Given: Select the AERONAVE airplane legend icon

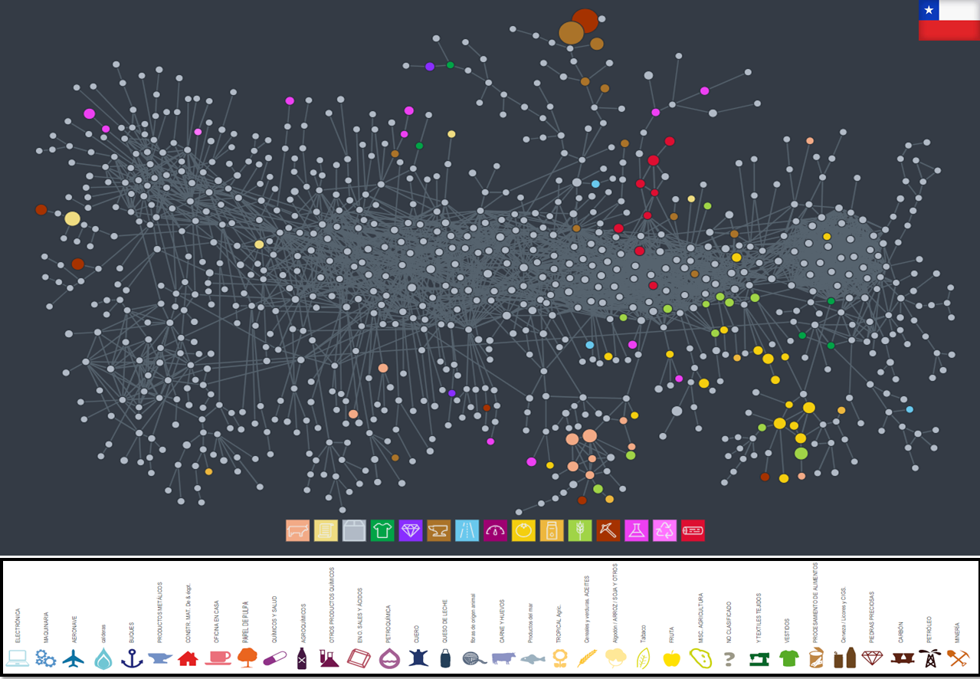Looking at the screenshot, I should click(74, 658).
